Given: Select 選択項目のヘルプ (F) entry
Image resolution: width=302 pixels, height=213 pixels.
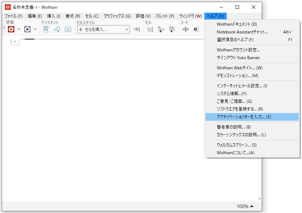Looking at the screenshot, I should [252, 40].
